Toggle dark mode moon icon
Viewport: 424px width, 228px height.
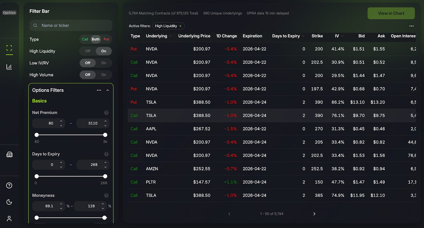point(9,202)
